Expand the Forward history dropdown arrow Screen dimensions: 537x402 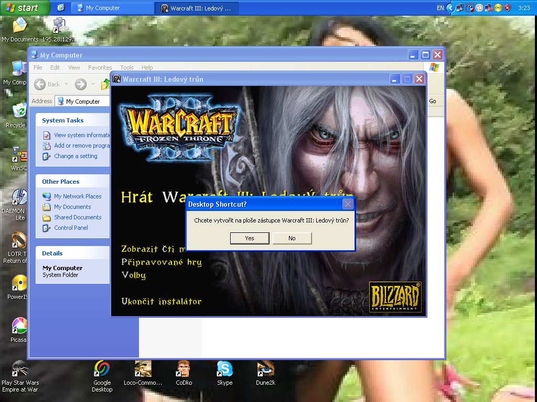click(x=93, y=84)
